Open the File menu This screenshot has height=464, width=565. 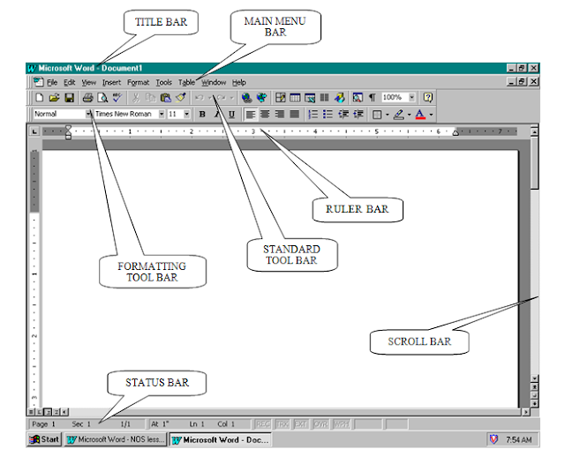(x=52, y=82)
